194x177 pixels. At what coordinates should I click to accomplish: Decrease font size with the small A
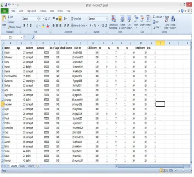tap(49, 19)
